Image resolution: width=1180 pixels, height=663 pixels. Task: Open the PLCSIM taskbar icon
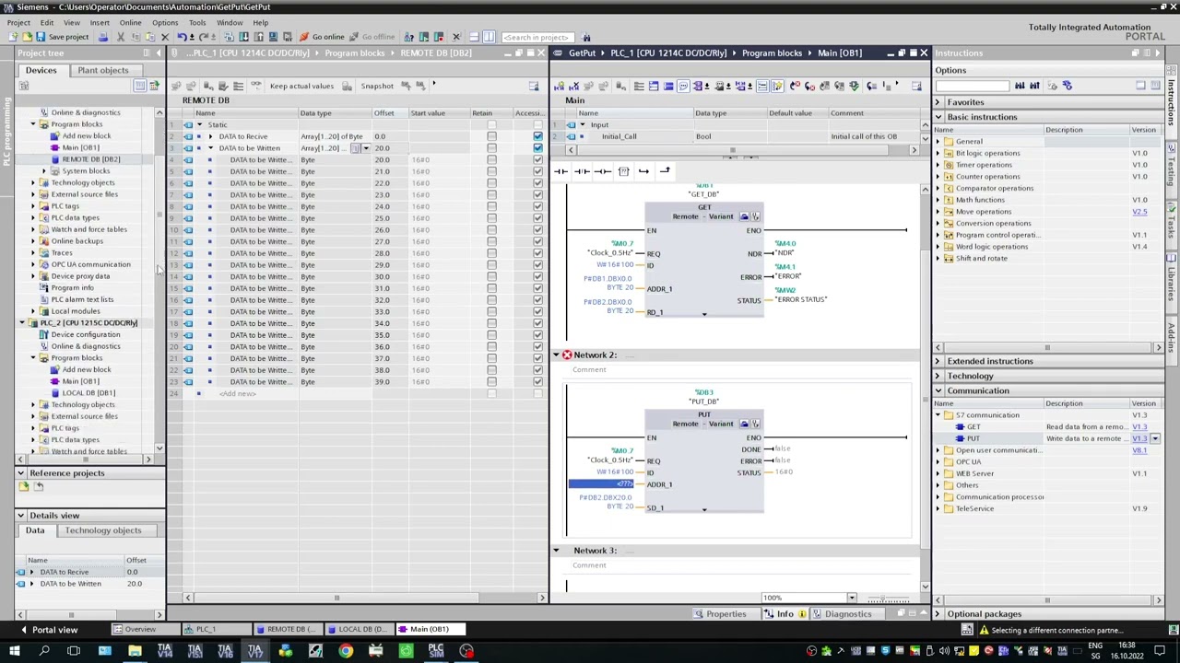coord(436,651)
